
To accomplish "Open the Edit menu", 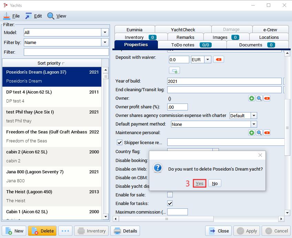I will (x=34, y=16).
